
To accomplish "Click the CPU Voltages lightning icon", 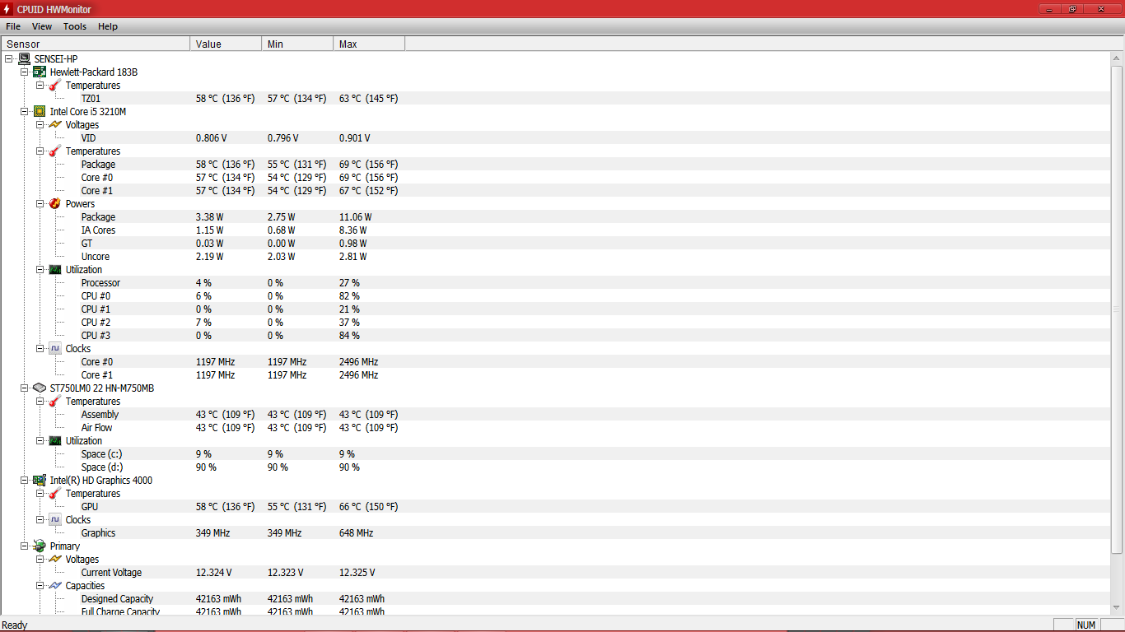I will [55, 125].
